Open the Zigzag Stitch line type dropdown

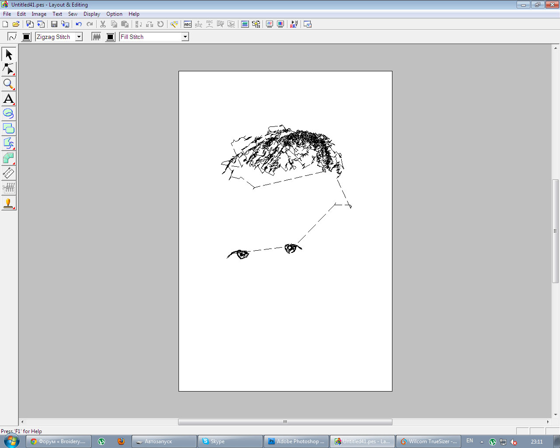click(79, 37)
